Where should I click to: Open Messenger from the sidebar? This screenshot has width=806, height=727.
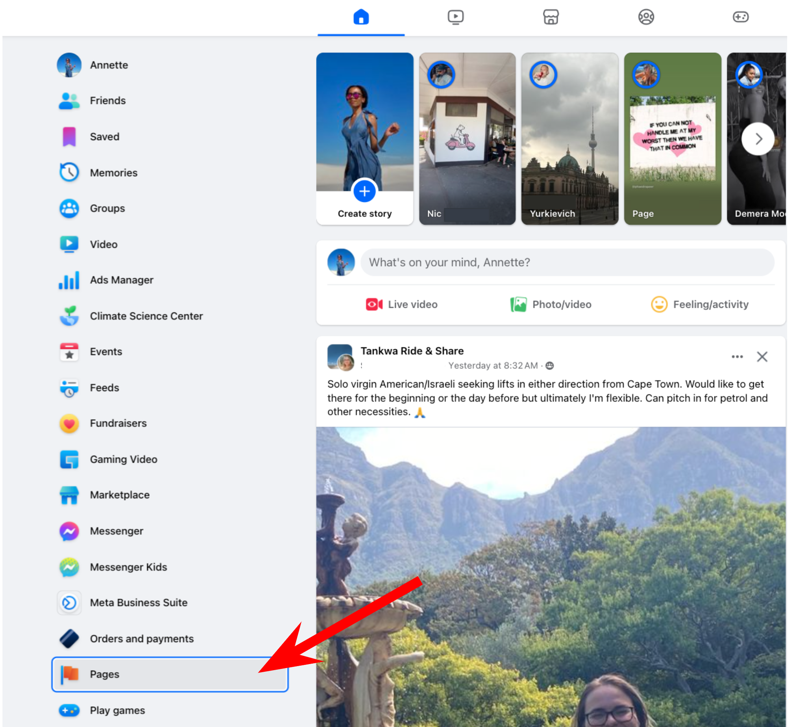click(x=116, y=531)
